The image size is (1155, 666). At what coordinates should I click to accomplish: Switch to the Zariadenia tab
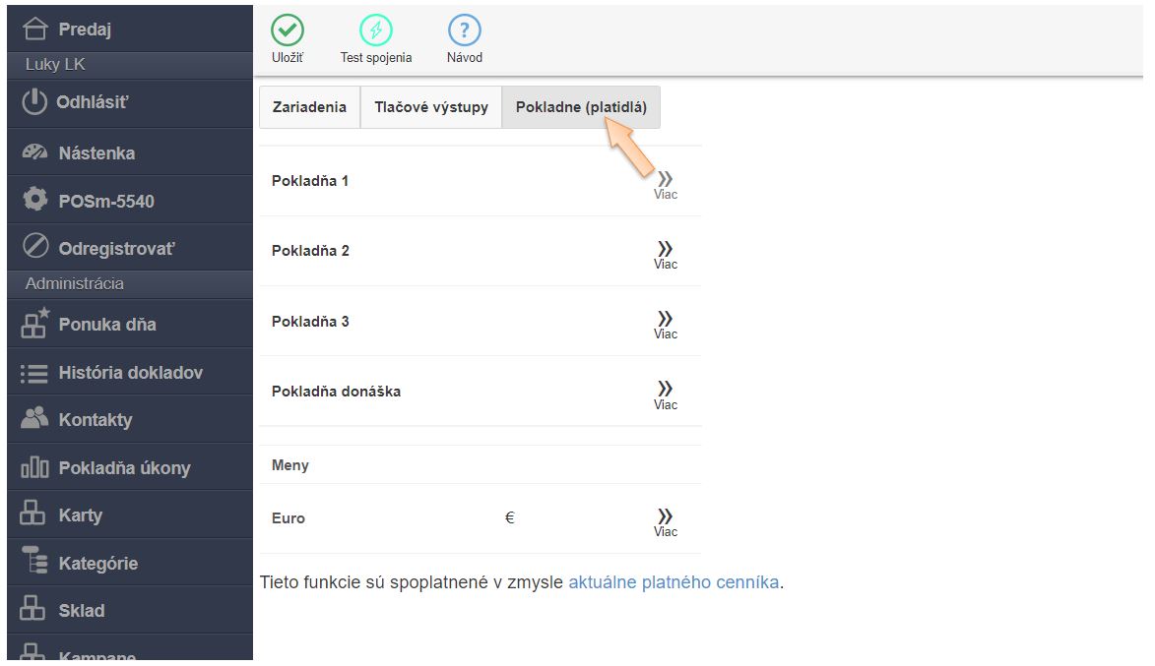coord(309,107)
